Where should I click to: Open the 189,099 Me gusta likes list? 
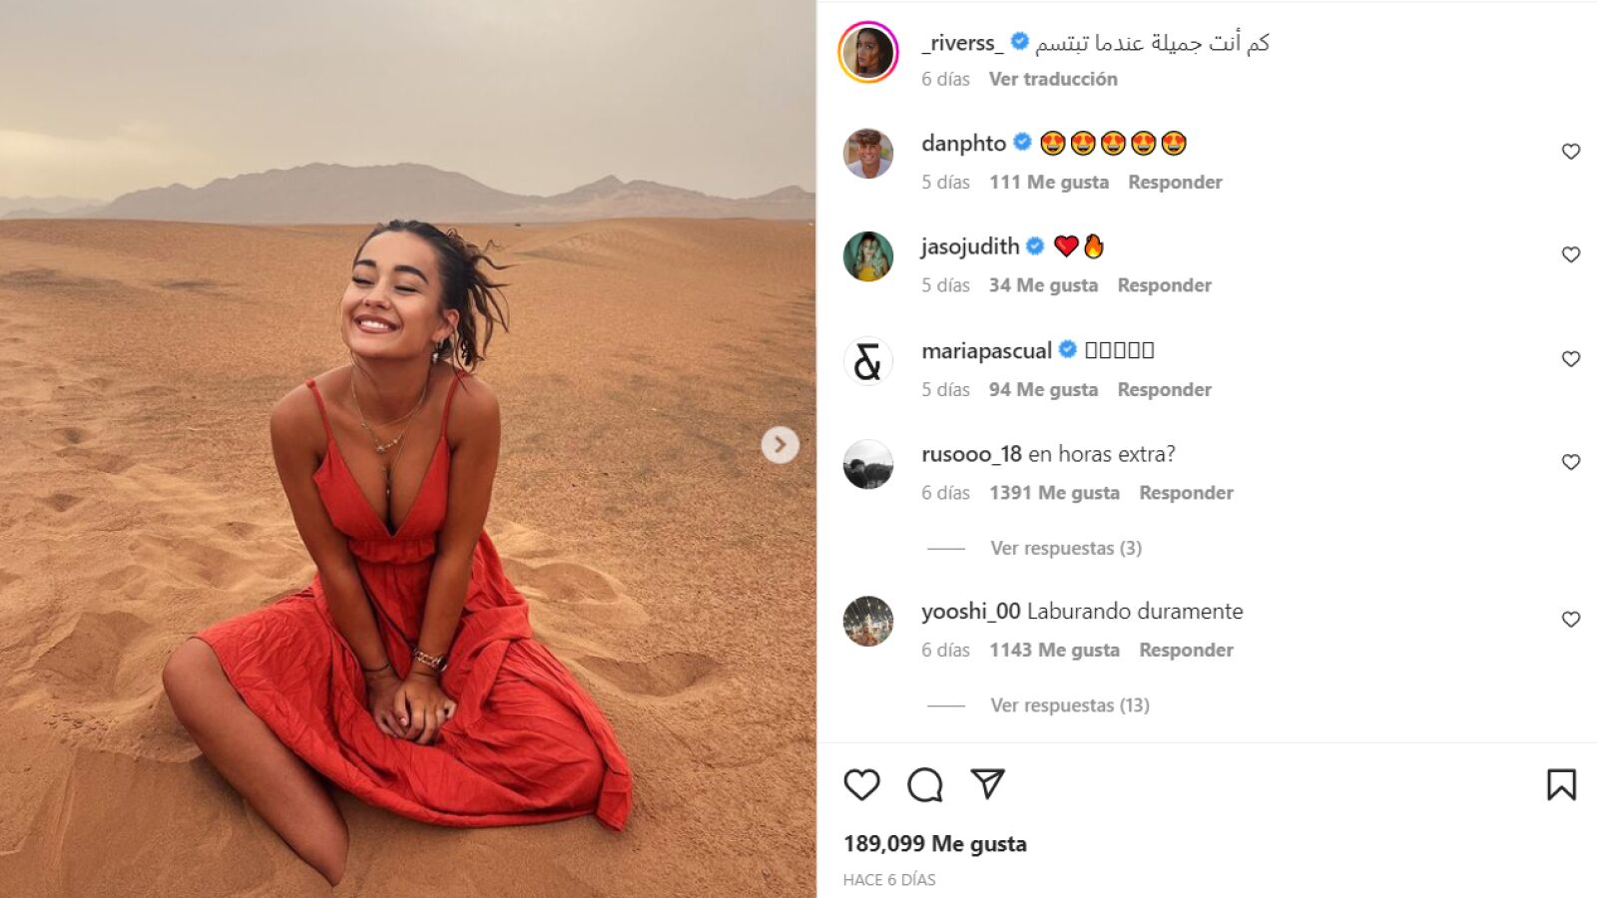point(935,844)
